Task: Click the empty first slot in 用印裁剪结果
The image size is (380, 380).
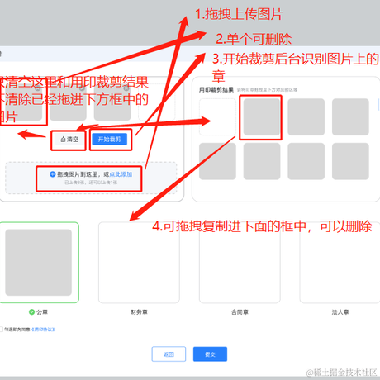Action: click(x=217, y=116)
